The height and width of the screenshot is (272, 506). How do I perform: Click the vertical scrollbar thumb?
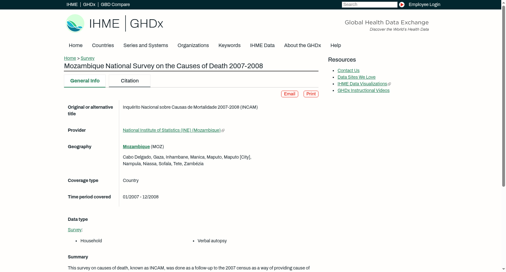(503, 96)
